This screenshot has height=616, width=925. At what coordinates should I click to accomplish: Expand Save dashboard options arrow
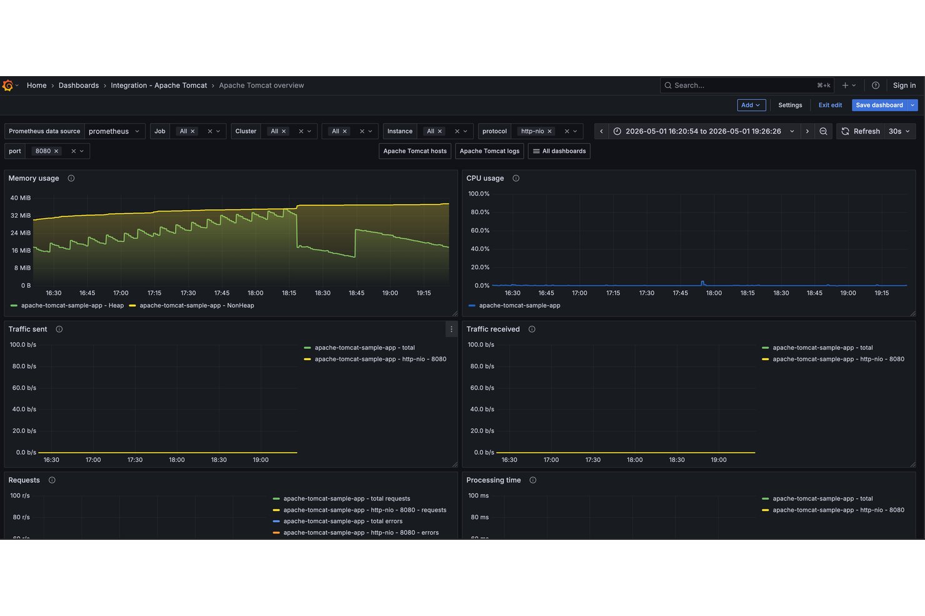click(912, 105)
